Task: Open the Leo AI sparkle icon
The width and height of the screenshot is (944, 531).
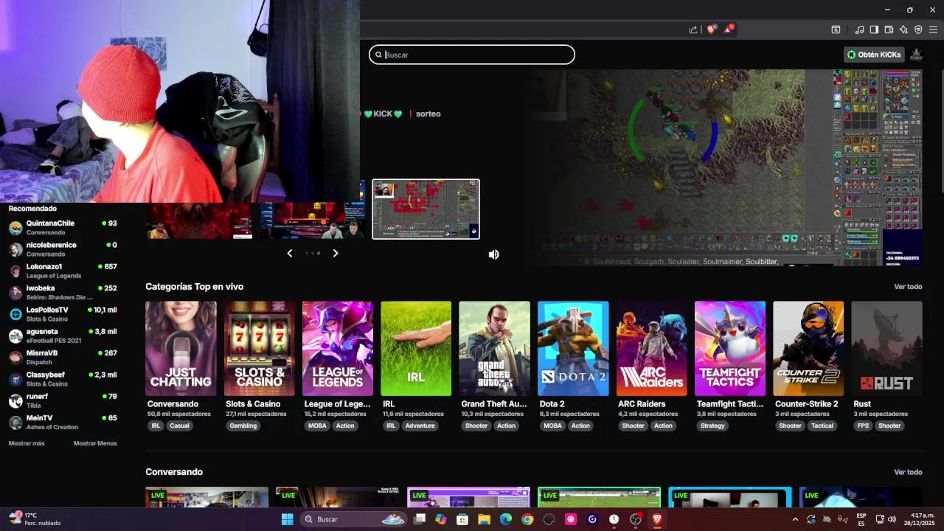Action: coord(903,29)
